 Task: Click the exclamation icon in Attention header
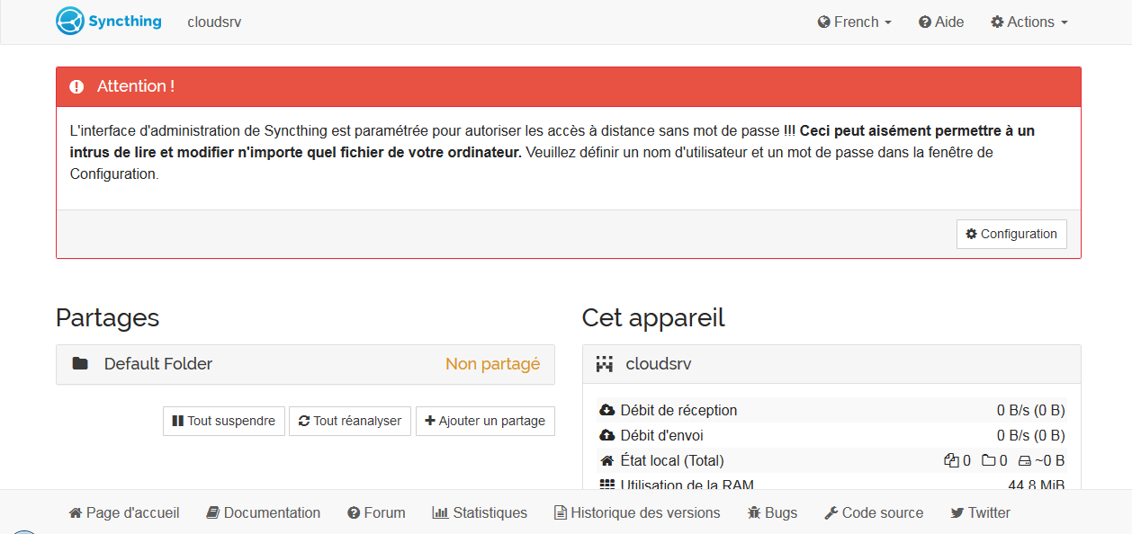point(76,86)
